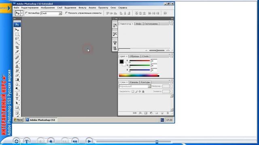Select the Magic Wand tool
The image size is (259, 145).
pyautogui.click(x=17, y=43)
